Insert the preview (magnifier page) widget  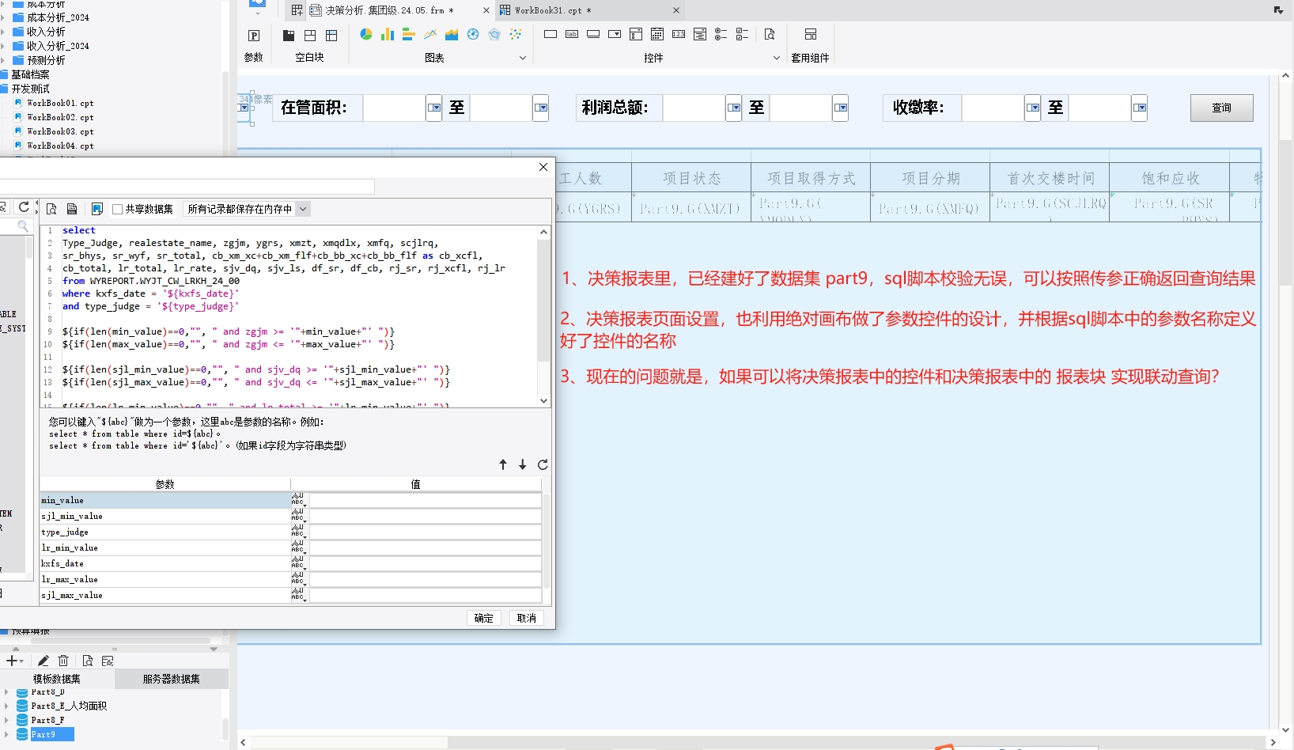770,34
